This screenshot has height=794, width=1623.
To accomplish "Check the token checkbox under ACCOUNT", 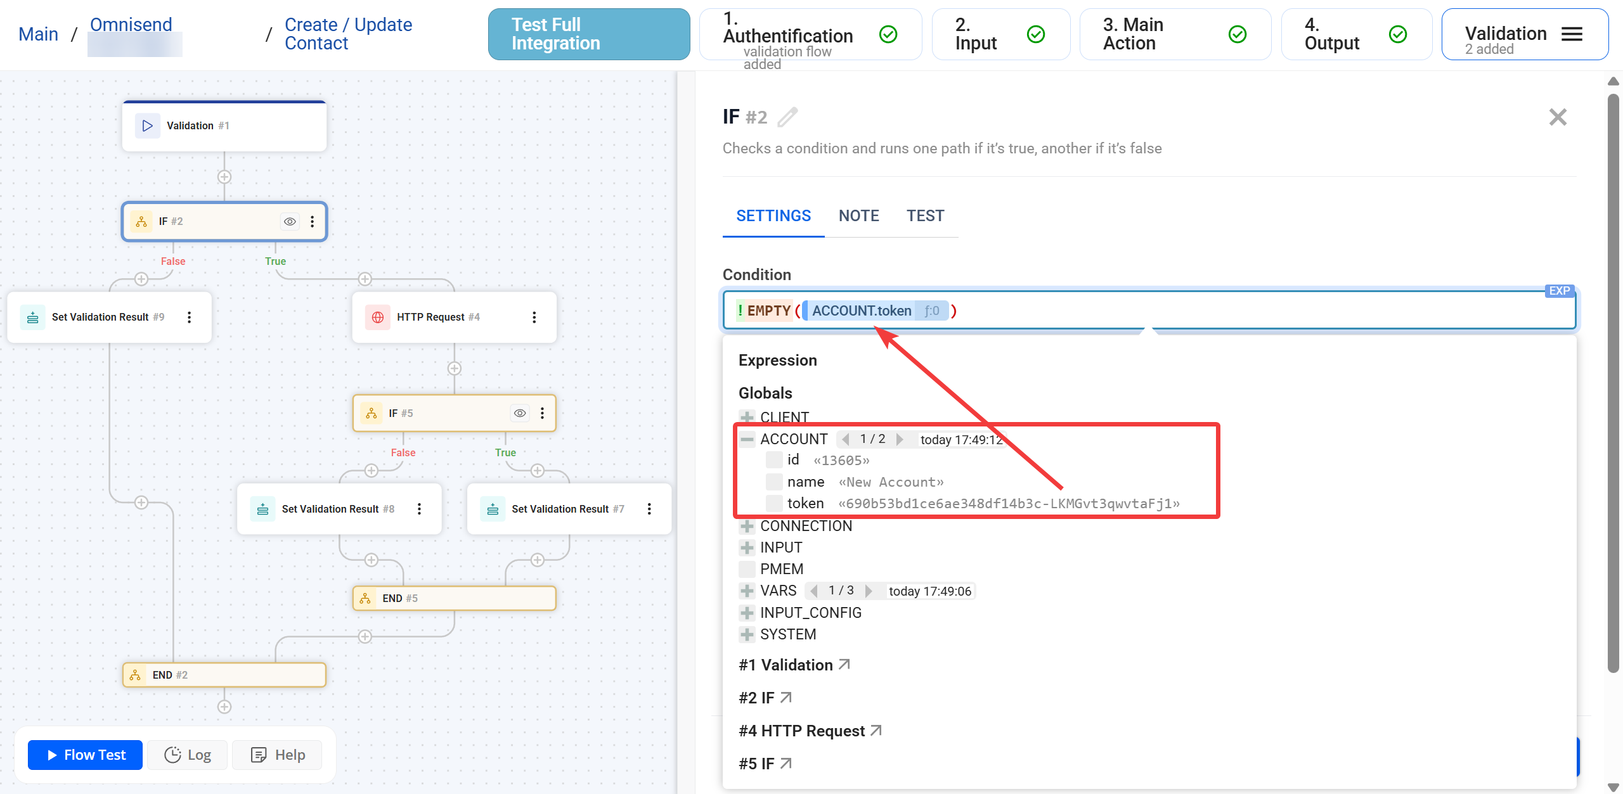I will 774,503.
